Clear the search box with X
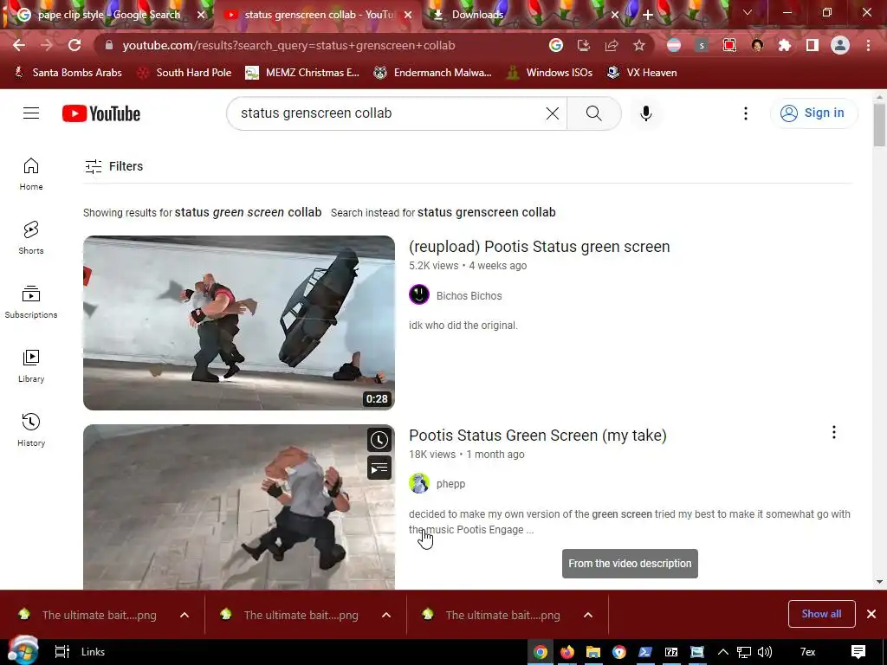 [x=552, y=113]
